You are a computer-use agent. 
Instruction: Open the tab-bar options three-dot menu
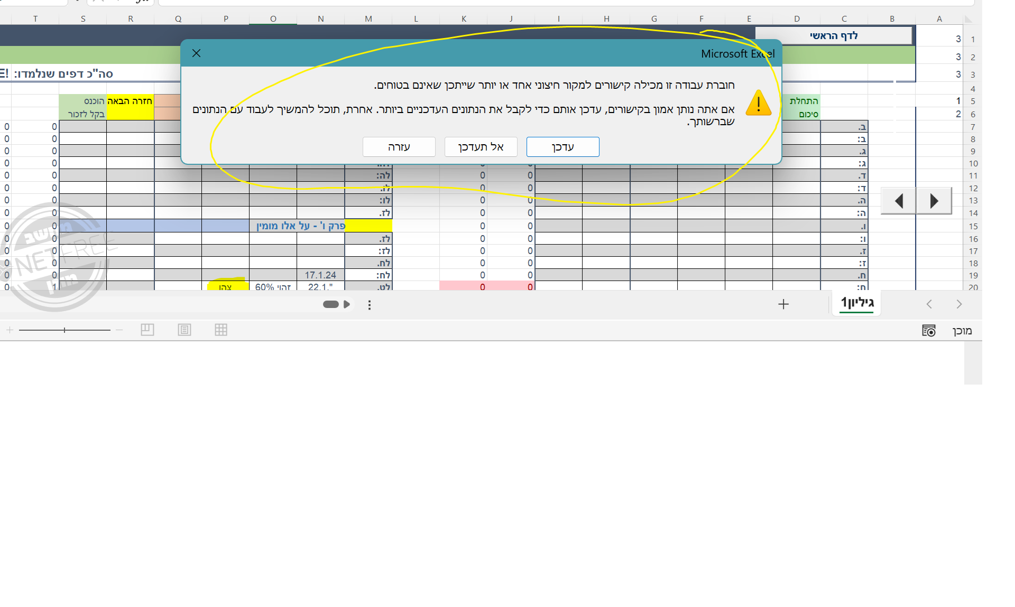pyautogui.click(x=370, y=305)
